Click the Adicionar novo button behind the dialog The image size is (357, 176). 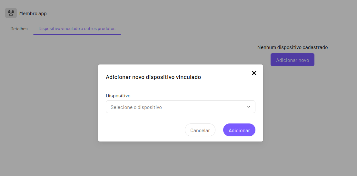click(292, 60)
